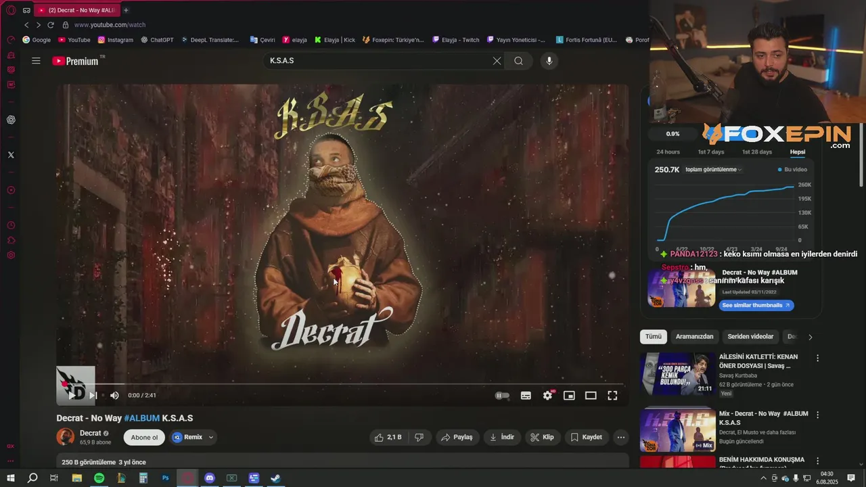Open the Decrat channel avatar
Image resolution: width=866 pixels, height=487 pixels.
pyautogui.click(x=66, y=437)
